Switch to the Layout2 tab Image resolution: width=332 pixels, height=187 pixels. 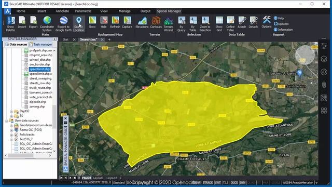(112, 178)
